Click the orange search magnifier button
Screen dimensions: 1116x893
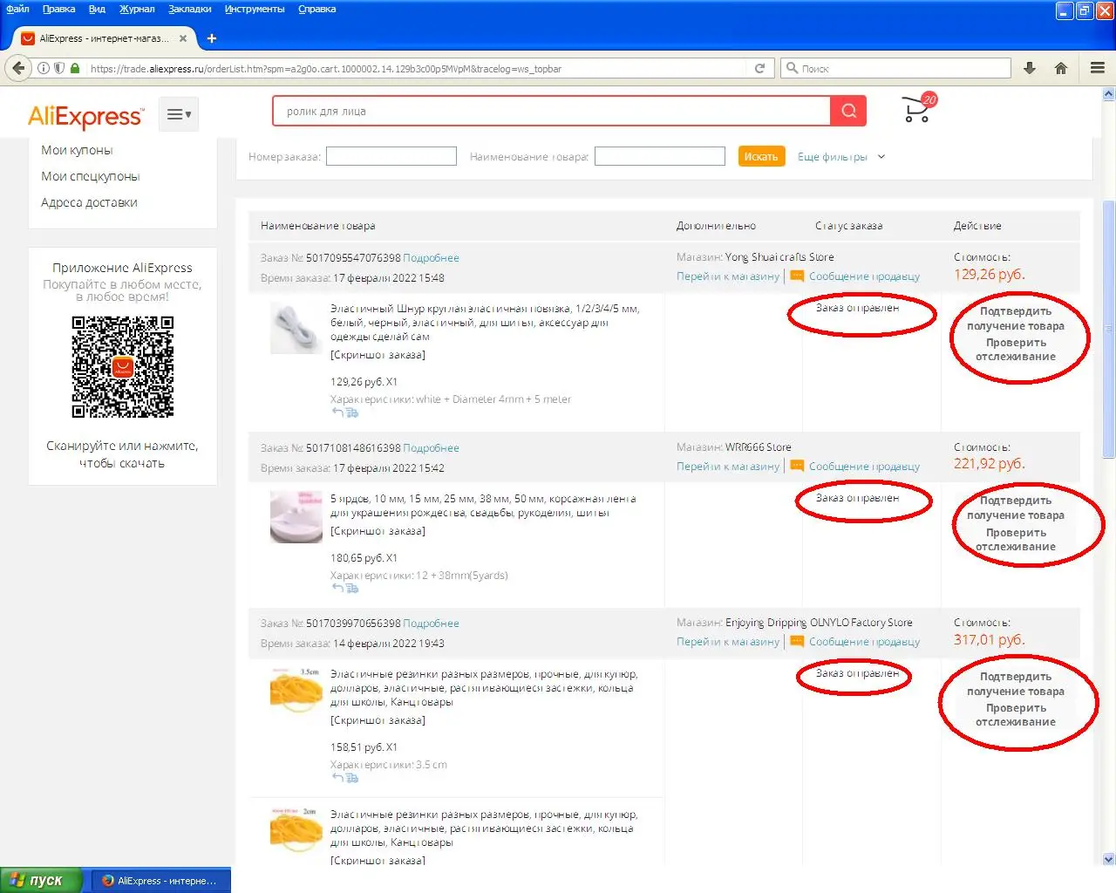848,111
